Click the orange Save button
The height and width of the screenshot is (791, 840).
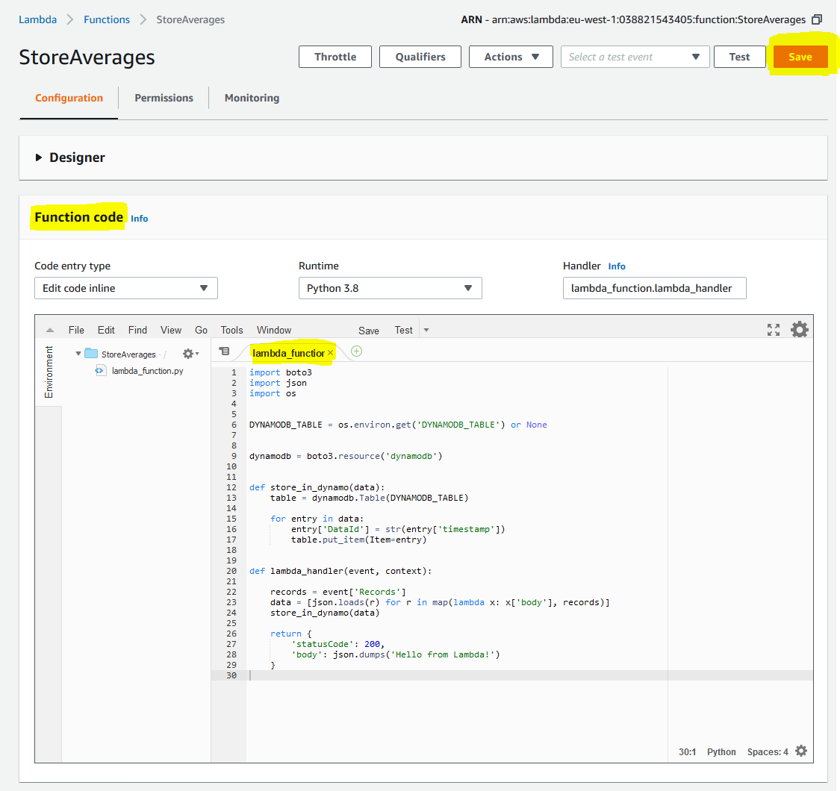800,57
